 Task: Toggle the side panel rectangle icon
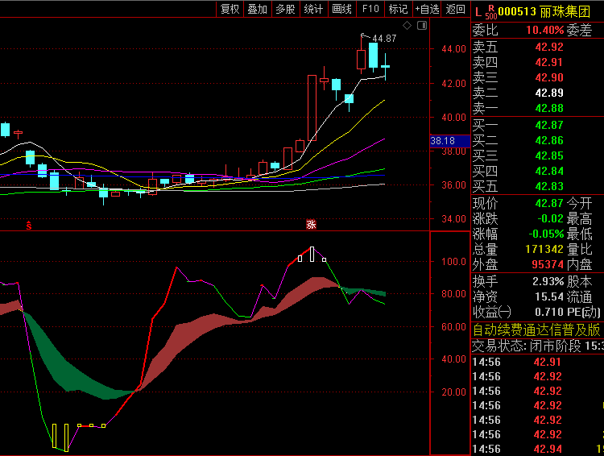point(421,26)
